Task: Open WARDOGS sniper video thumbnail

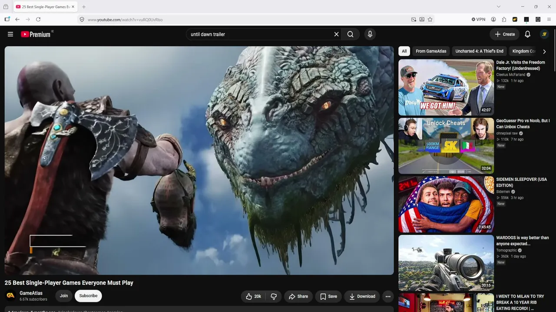Action: click(x=446, y=263)
